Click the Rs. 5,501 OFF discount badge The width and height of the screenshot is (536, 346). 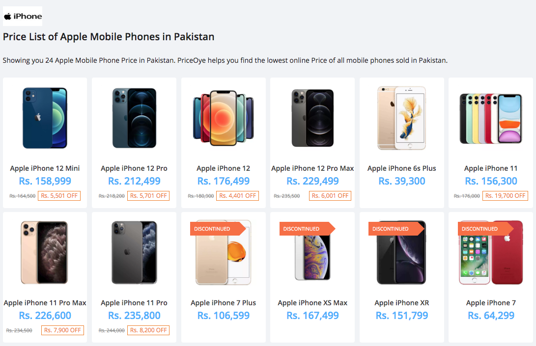[x=59, y=196]
